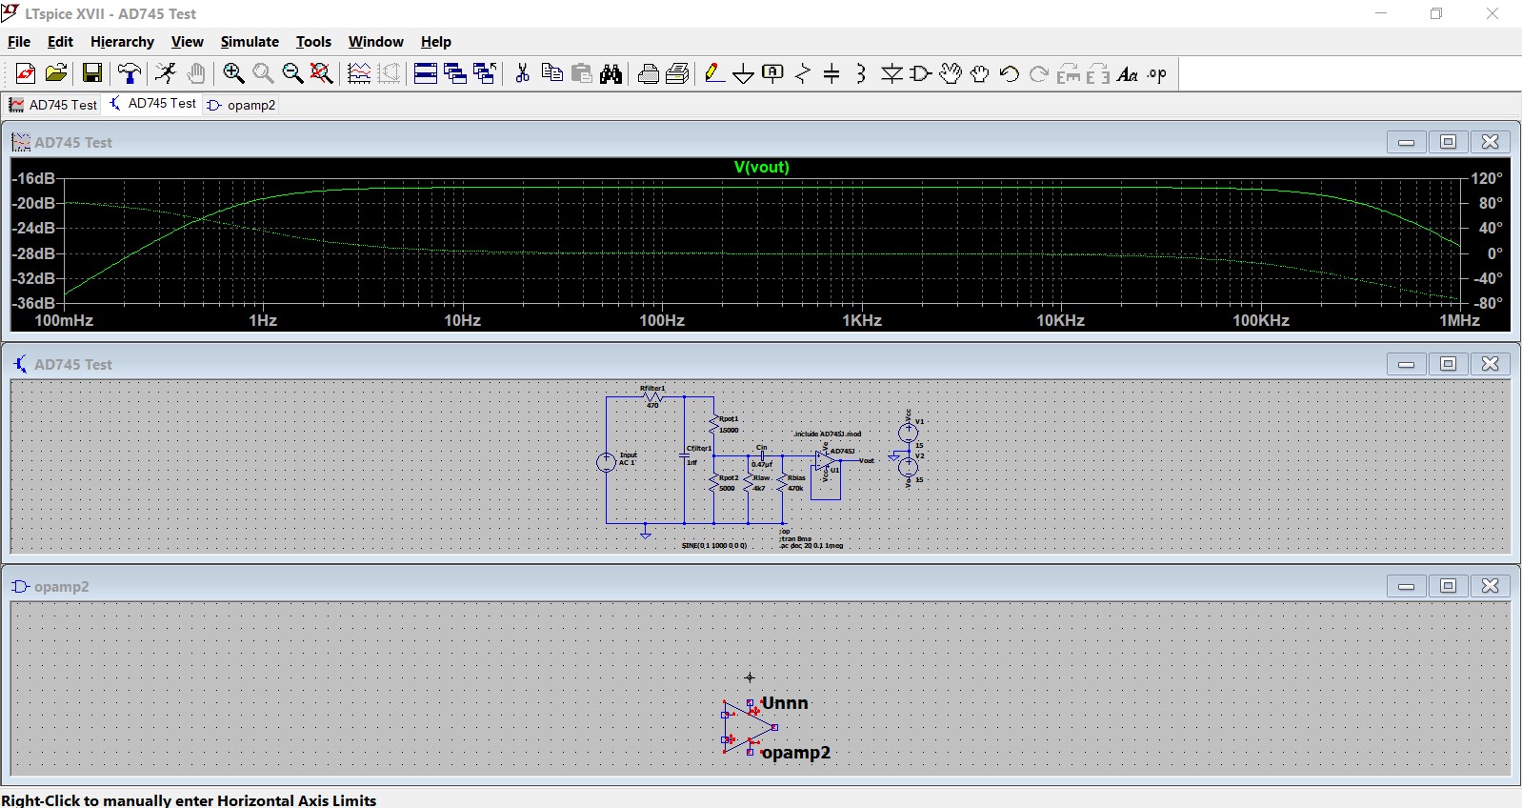
Task: Click the 100mHz axis label
Action: 64,320
